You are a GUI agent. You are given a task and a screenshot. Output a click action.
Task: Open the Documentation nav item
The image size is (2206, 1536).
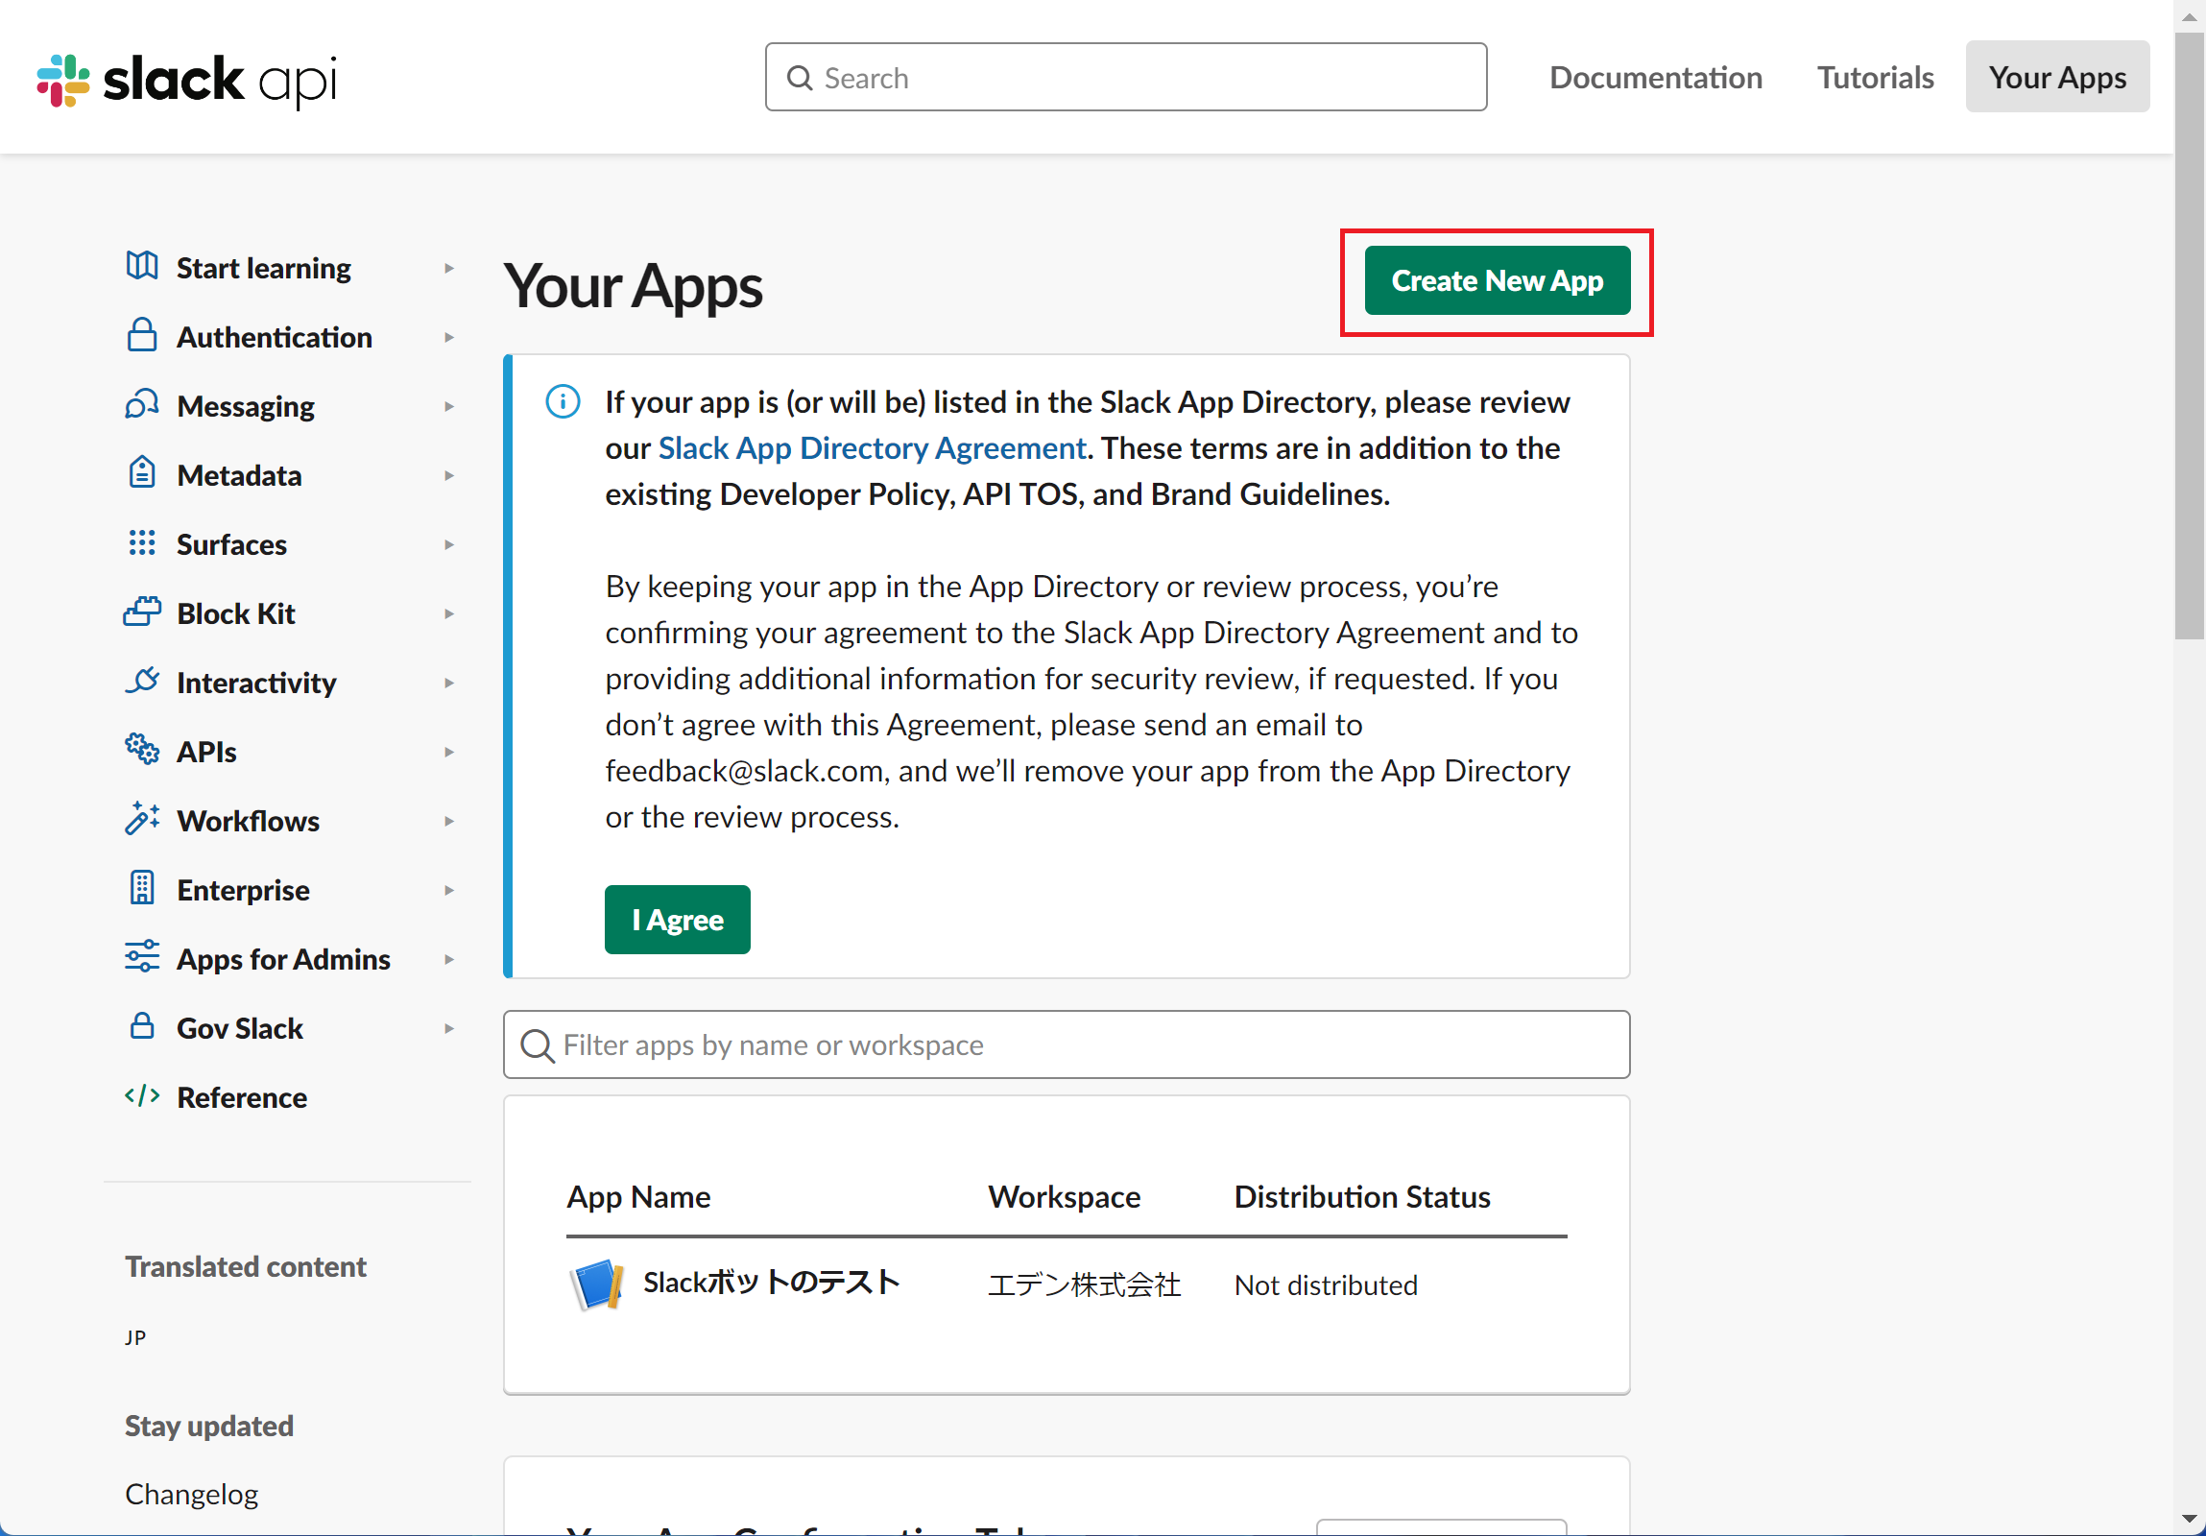[x=1656, y=77]
